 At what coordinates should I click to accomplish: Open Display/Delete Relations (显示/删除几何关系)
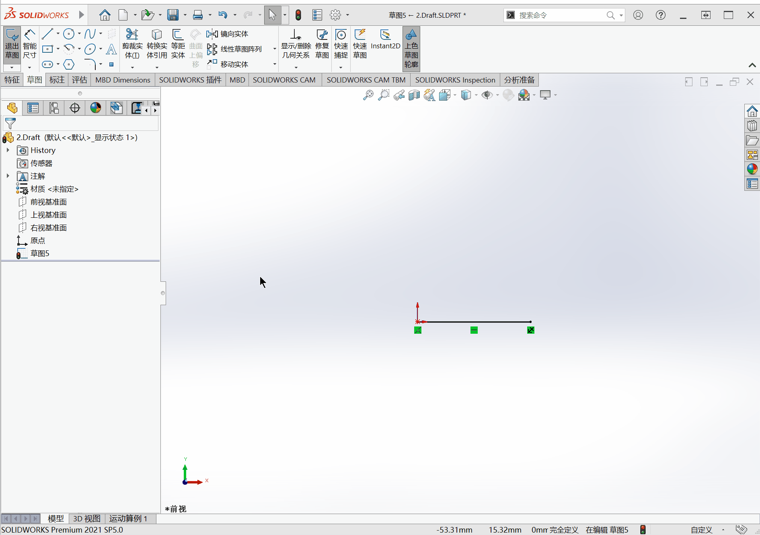296,44
